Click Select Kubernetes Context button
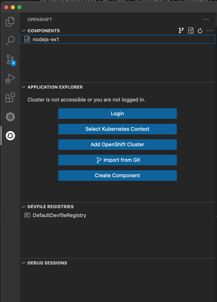 (118, 129)
